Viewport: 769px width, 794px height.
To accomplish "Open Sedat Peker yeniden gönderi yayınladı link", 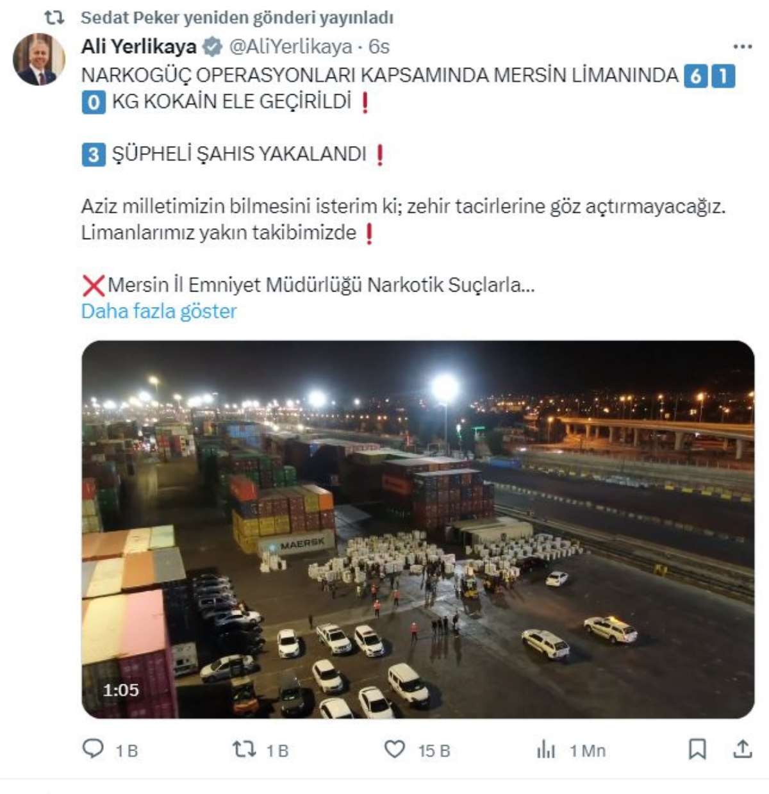I will 237,18.
